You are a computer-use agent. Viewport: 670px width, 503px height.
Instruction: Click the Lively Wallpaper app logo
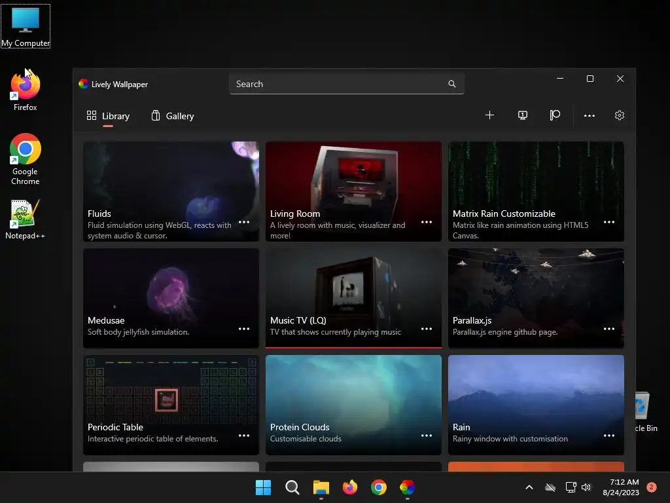pos(83,84)
